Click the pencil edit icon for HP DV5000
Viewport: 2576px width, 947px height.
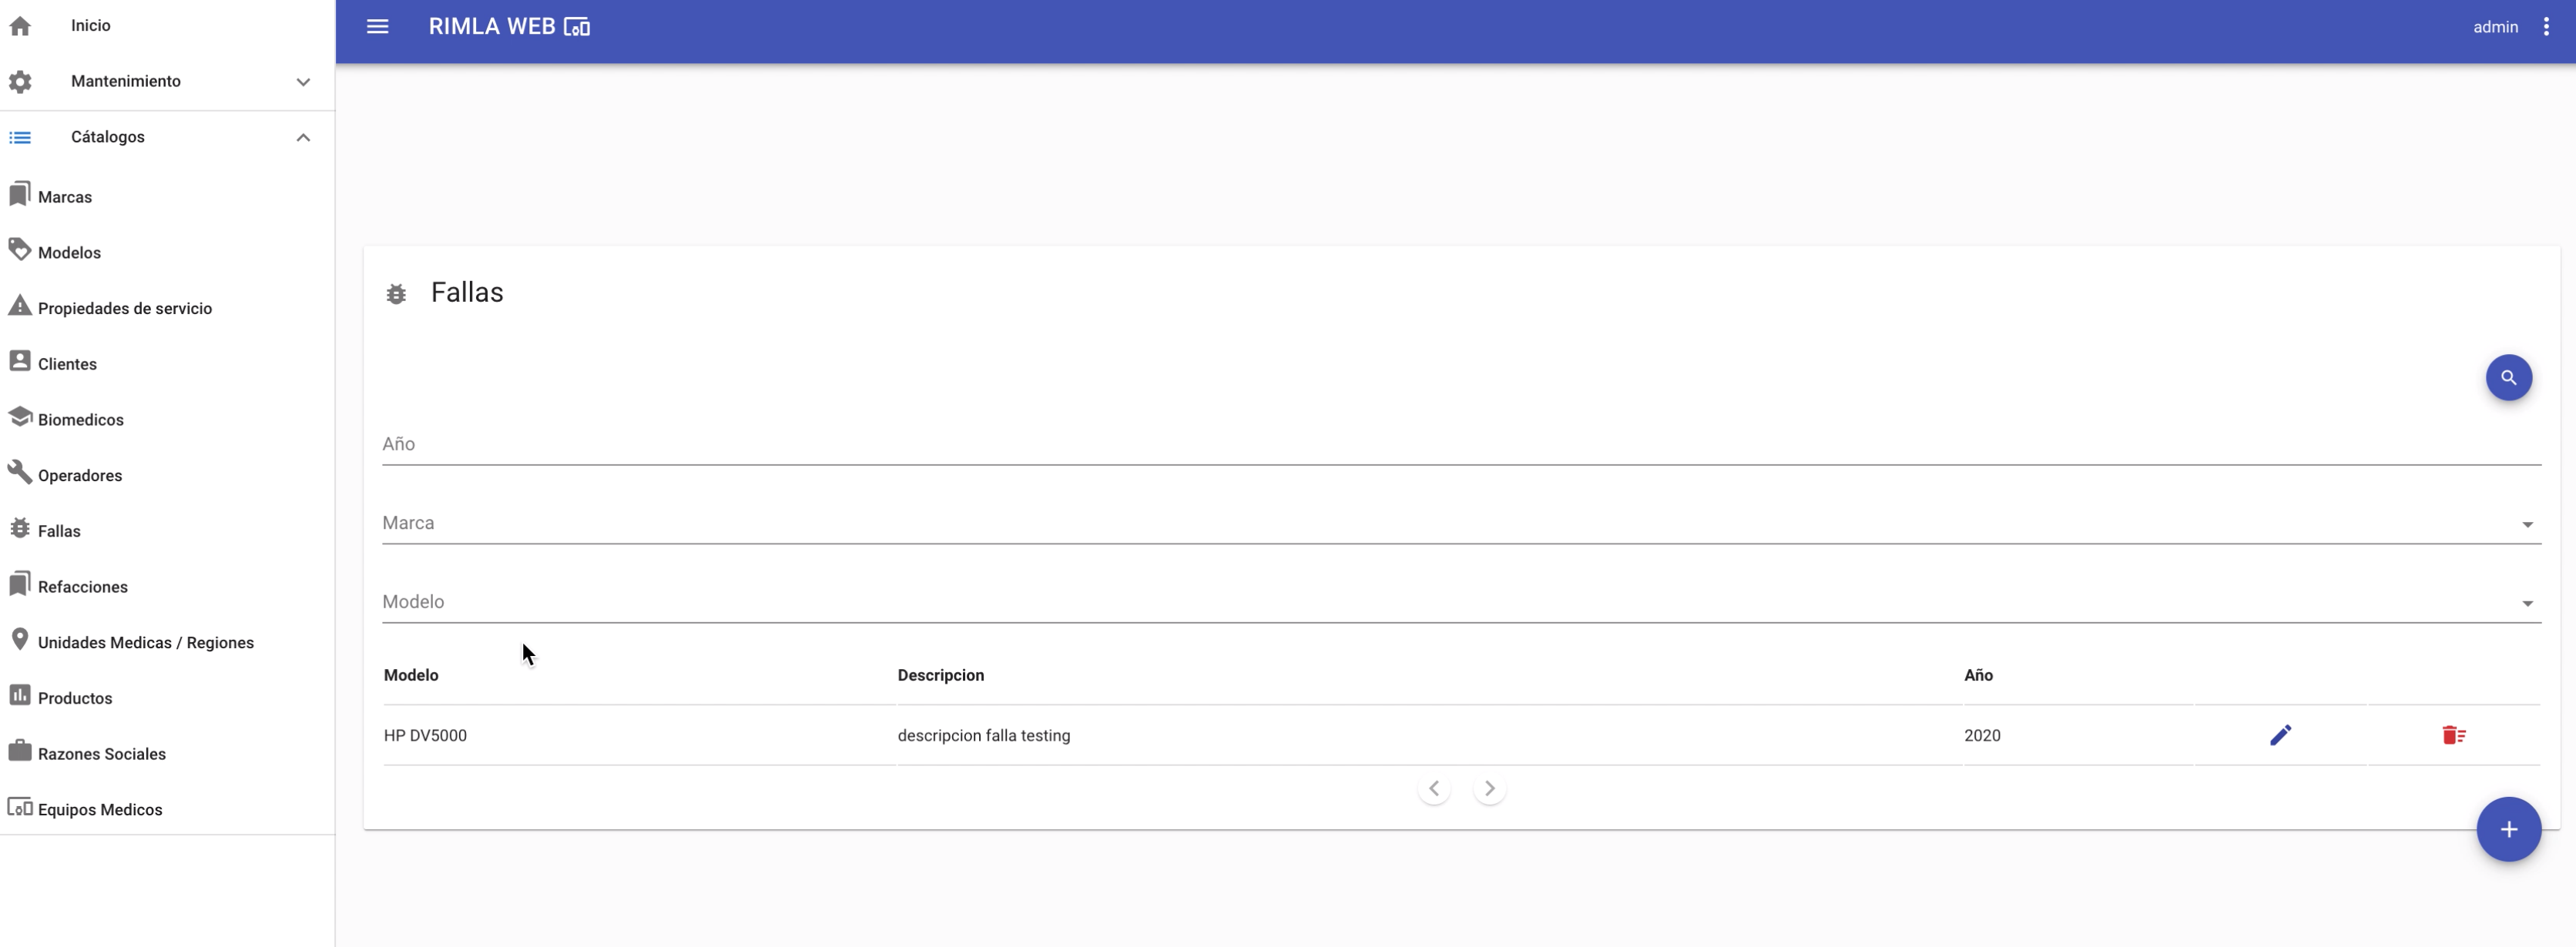pyautogui.click(x=2280, y=735)
